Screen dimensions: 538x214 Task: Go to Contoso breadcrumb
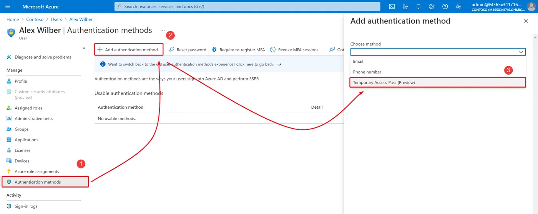coord(35,20)
